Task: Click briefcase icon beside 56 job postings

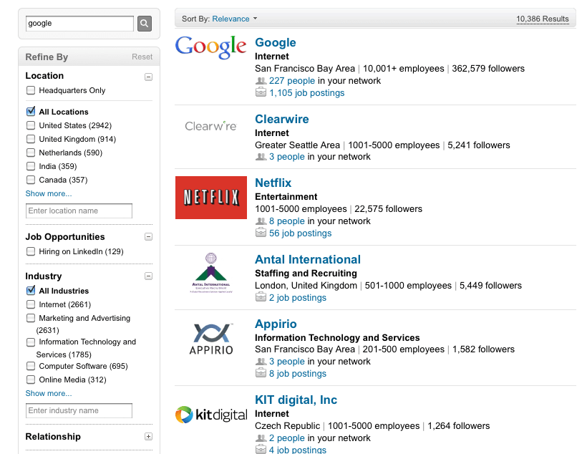Action: [261, 233]
